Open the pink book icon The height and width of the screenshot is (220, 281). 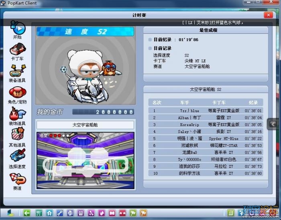112,213
